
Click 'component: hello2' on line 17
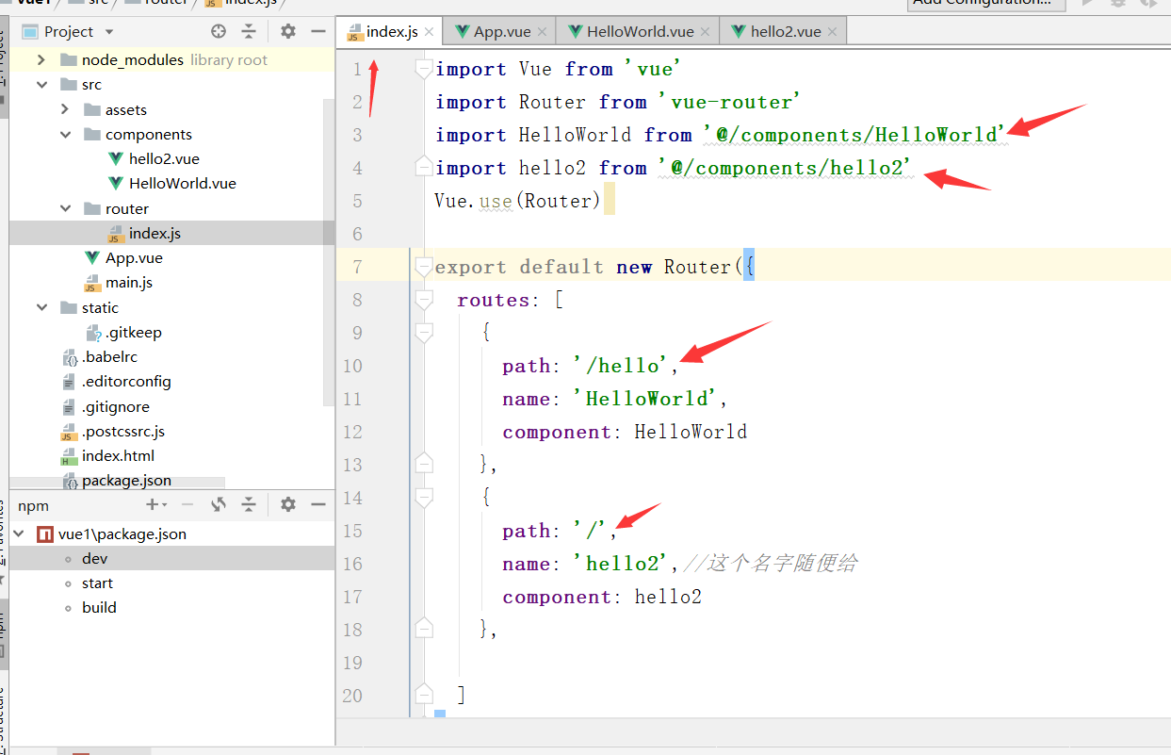pos(602,597)
